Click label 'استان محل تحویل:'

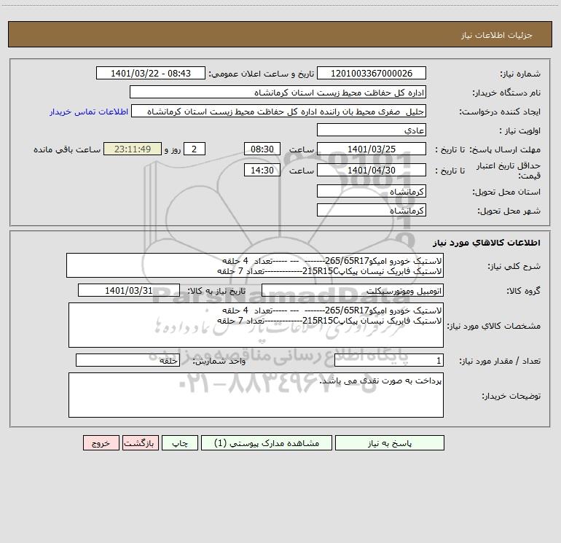pos(506,192)
